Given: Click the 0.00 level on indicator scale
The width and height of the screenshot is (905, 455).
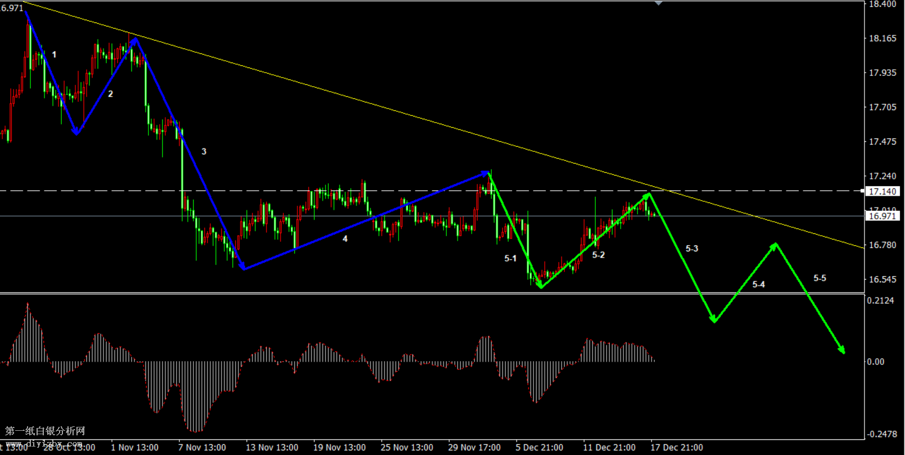Looking at the screenshot, I should (x=875, y=362).
